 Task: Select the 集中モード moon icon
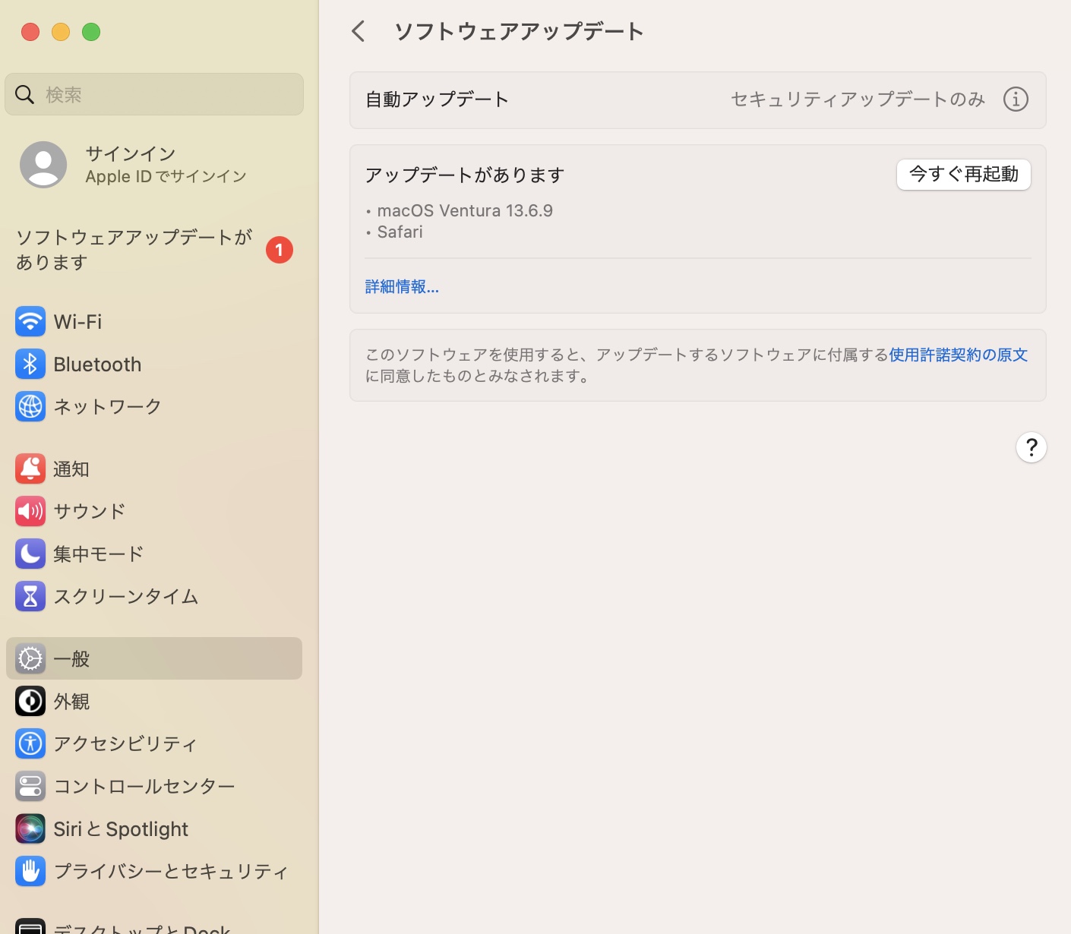tap(30, 554)
